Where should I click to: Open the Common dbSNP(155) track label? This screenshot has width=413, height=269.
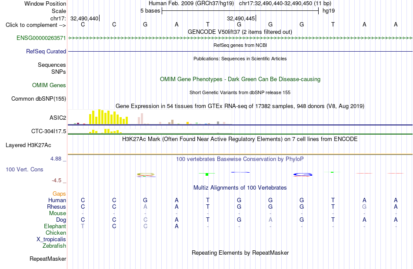point(39,98)
